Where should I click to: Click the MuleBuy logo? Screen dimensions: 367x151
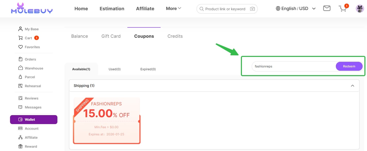(32, 8)
